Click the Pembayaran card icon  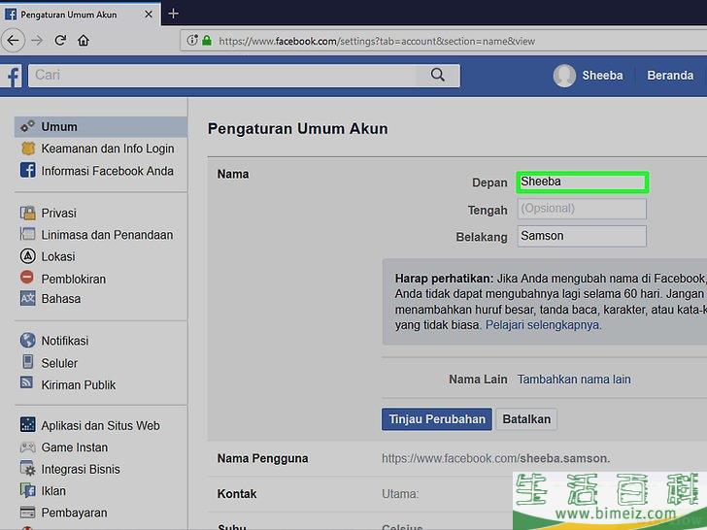[27, 512]
